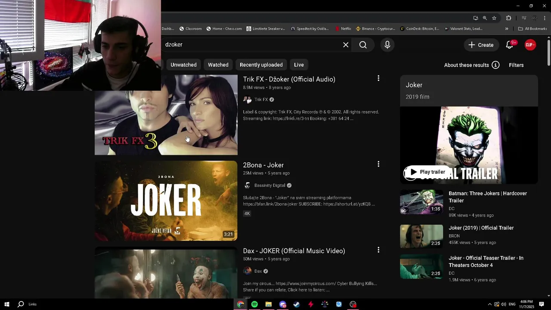
Task: Open Chrome three-dot menu
Action: tap(545, 18)
